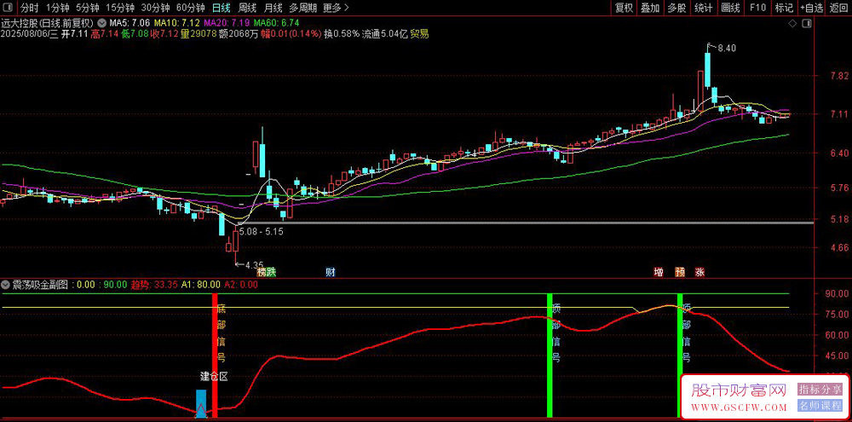Switch to the 分时 intraday tab

[x=29, y=9]
